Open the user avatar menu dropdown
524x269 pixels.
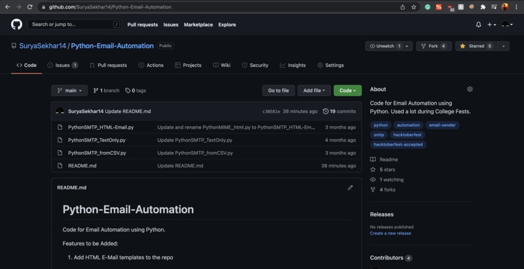click(507, 25)
